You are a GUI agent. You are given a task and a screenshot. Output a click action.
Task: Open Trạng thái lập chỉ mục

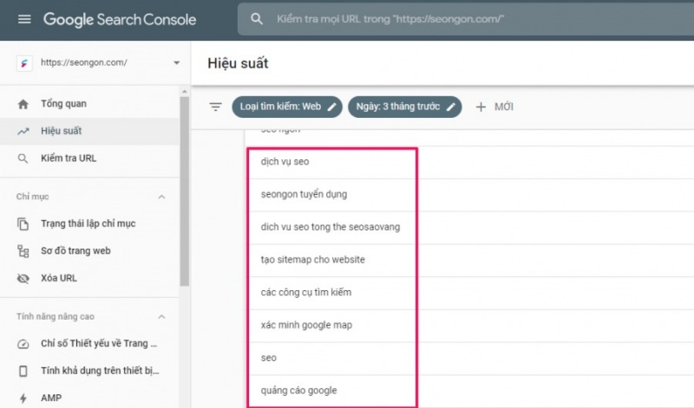point(90,224)
